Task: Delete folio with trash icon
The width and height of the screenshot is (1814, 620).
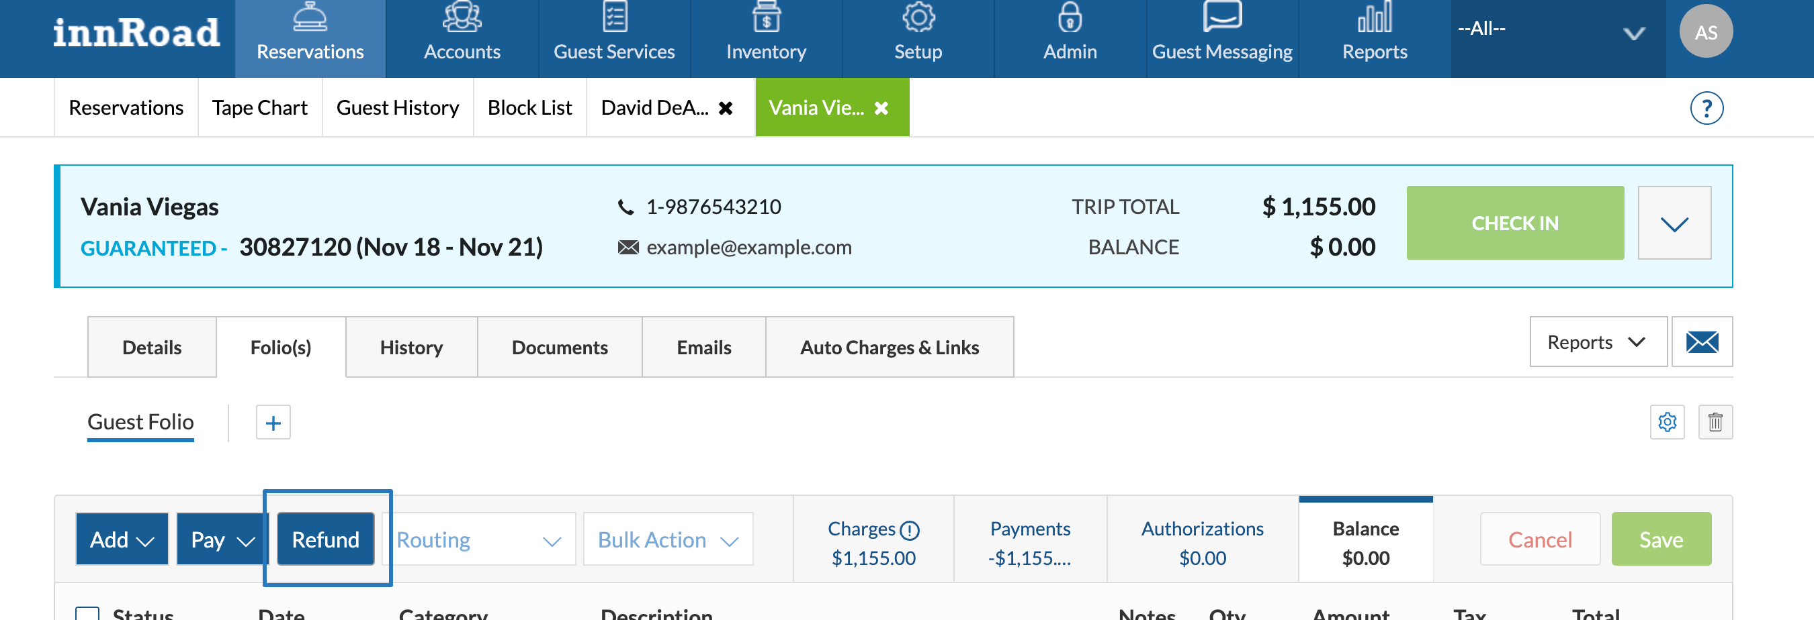Action: click(x=1715, y=423)
